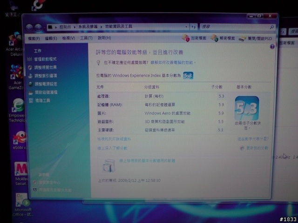Click the 更新我的分數 link
The height and width of the screenshot is (223, 298).
click(x=257, y=148)
